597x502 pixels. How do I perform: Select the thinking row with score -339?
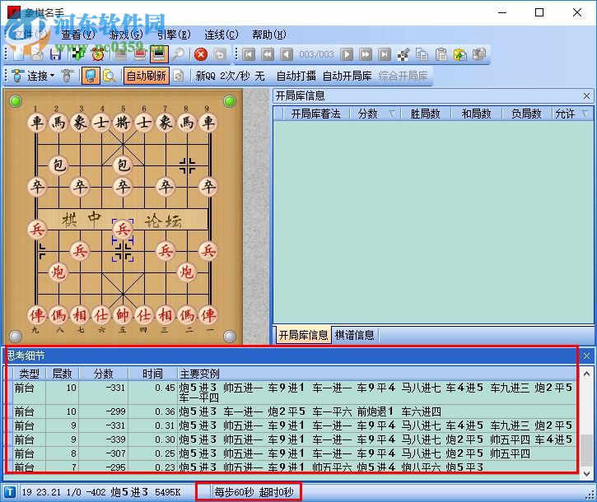pyautogui.click(x=292, y=439)
